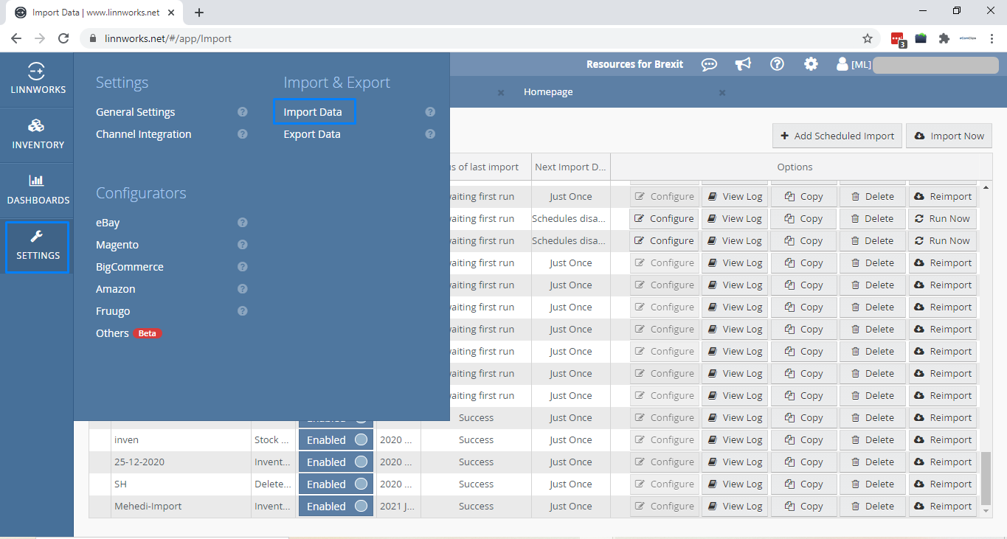
Task: Open General Settings menu item
Action: tap(136, 112)
